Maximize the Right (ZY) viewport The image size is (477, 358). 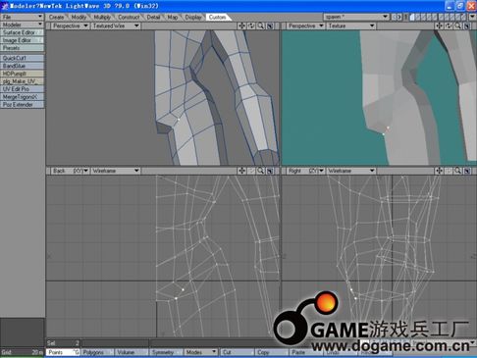click(467, 171)
